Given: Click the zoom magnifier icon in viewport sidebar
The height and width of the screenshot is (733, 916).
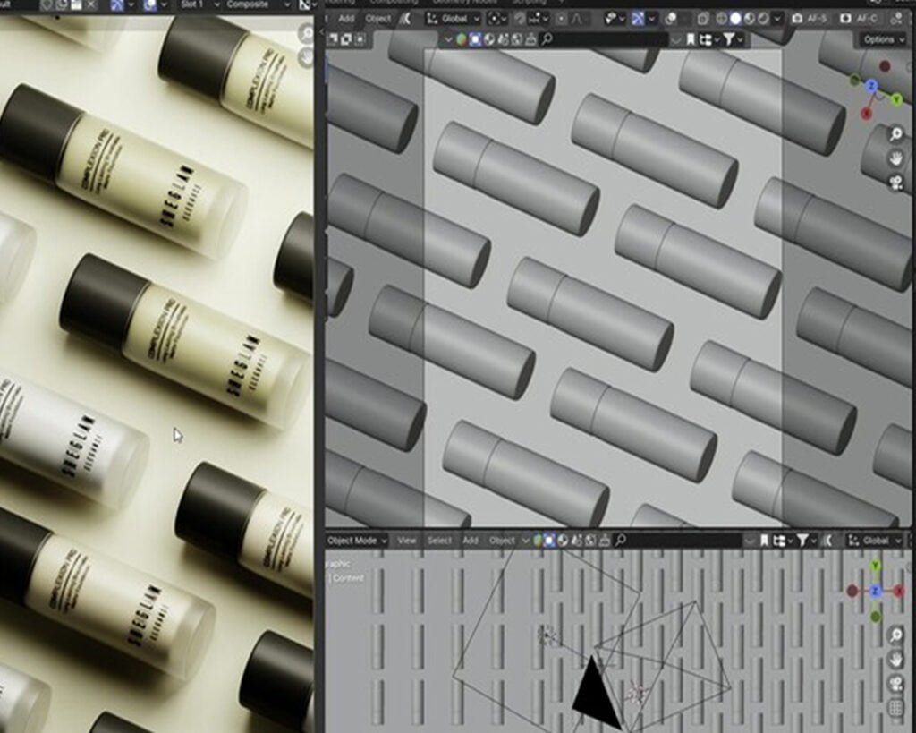Looking at the screenshot, I should (896, 133).
